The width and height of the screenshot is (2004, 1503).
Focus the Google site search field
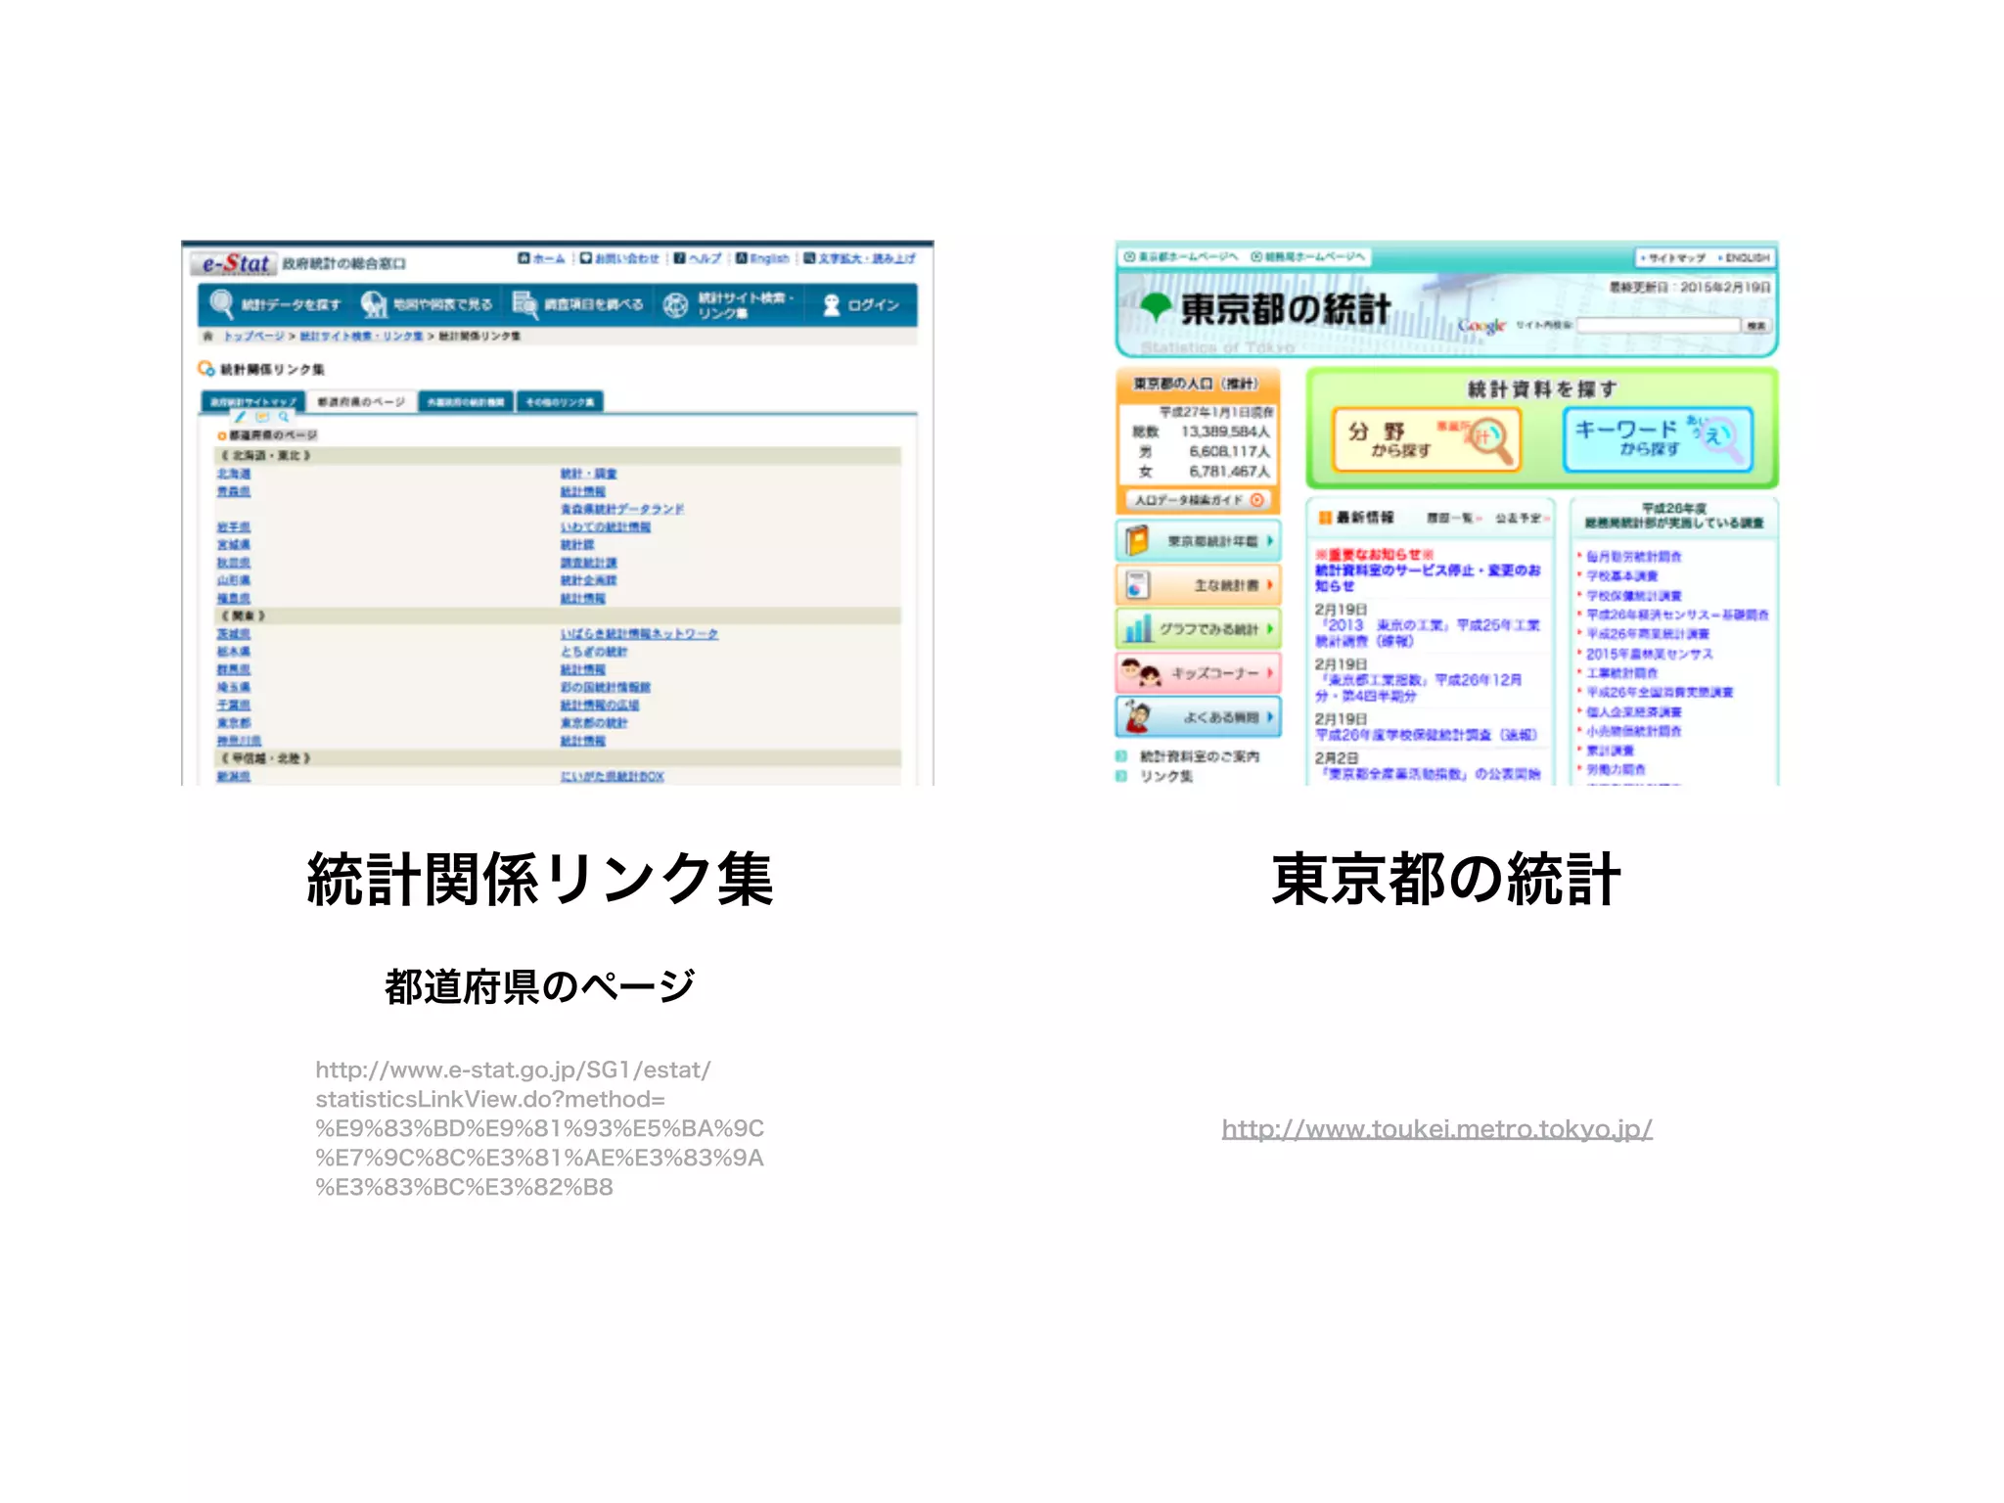pos(1658,325)
